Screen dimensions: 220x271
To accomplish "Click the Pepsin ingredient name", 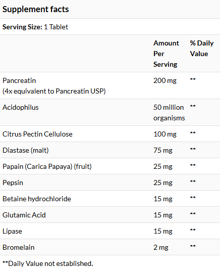I will [x=13, y=183].
